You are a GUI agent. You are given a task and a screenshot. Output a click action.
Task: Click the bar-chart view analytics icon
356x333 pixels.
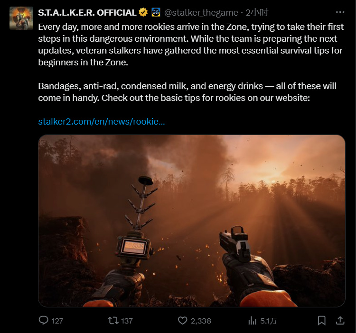[253, 321]
